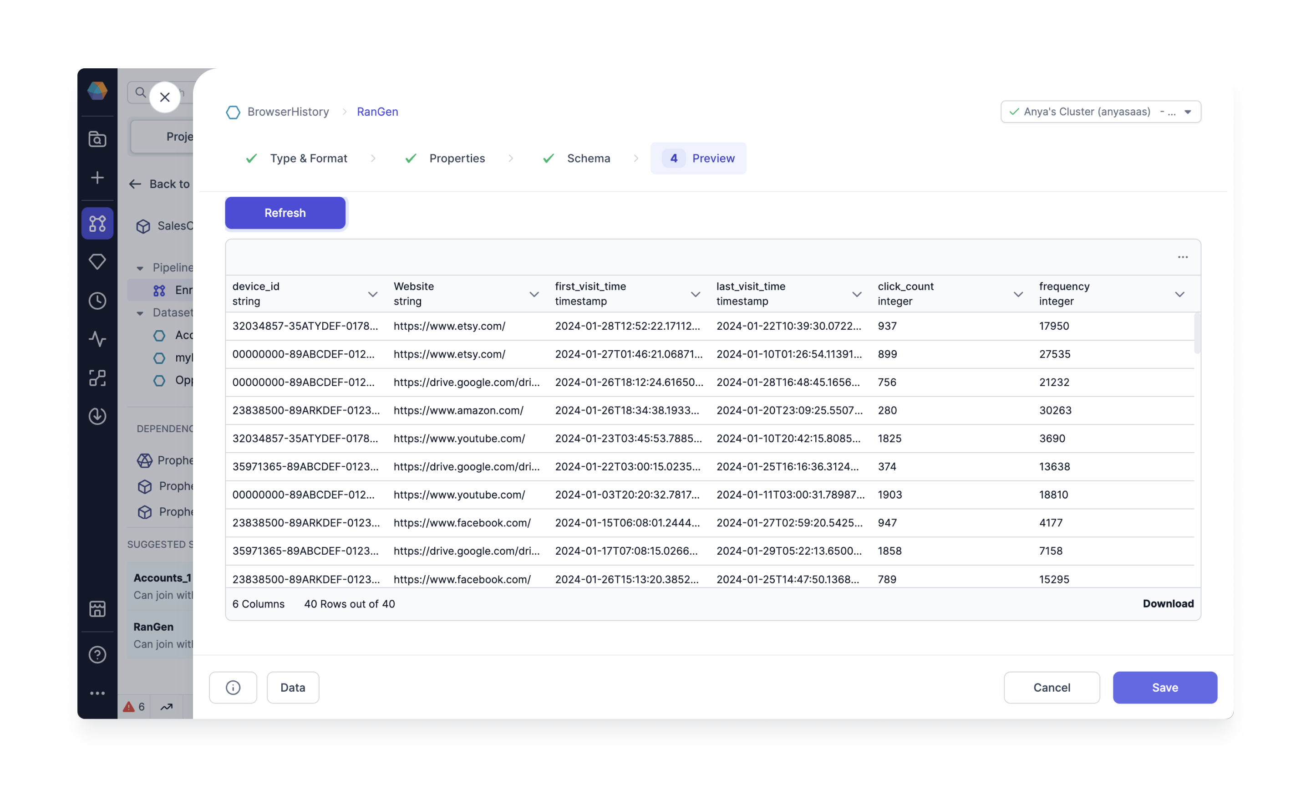This screenshot has height=786, width=1311.
Task: Click the Save button
Action: point(1164,687)
